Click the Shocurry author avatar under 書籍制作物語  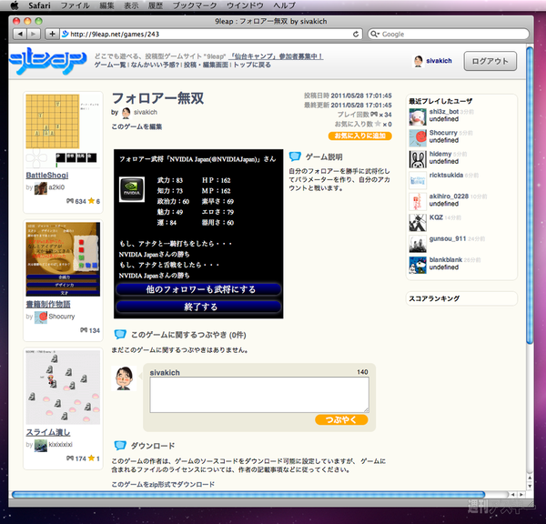41,317
